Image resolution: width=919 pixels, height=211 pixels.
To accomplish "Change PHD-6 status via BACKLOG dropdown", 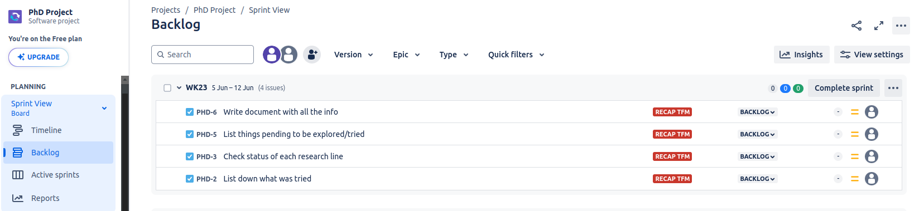I will click(x=757, y=112).
